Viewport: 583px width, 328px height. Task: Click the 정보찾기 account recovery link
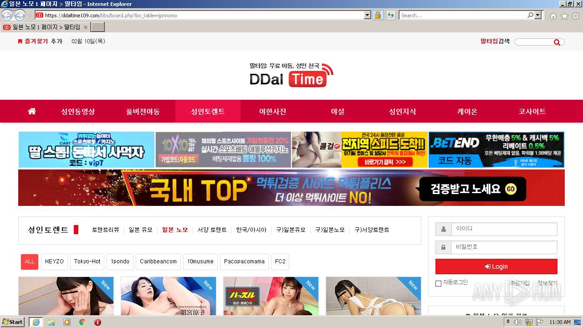point(547,283)
